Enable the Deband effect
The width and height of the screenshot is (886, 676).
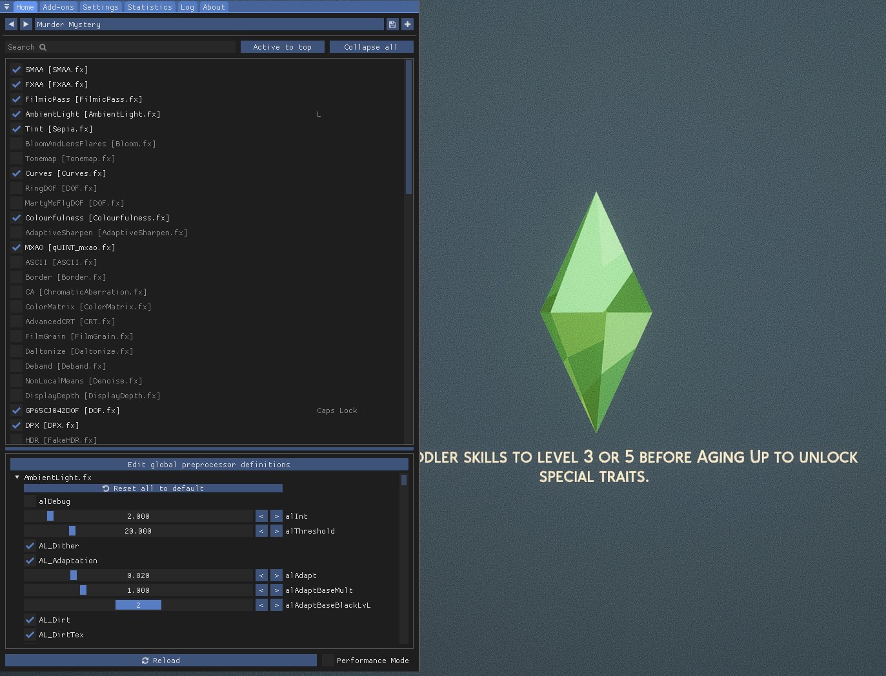click(x=16, y=366)
